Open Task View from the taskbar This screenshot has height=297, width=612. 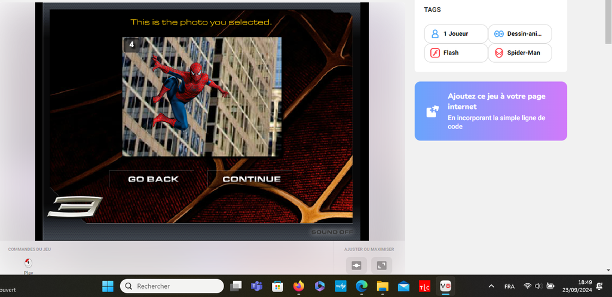235,286
